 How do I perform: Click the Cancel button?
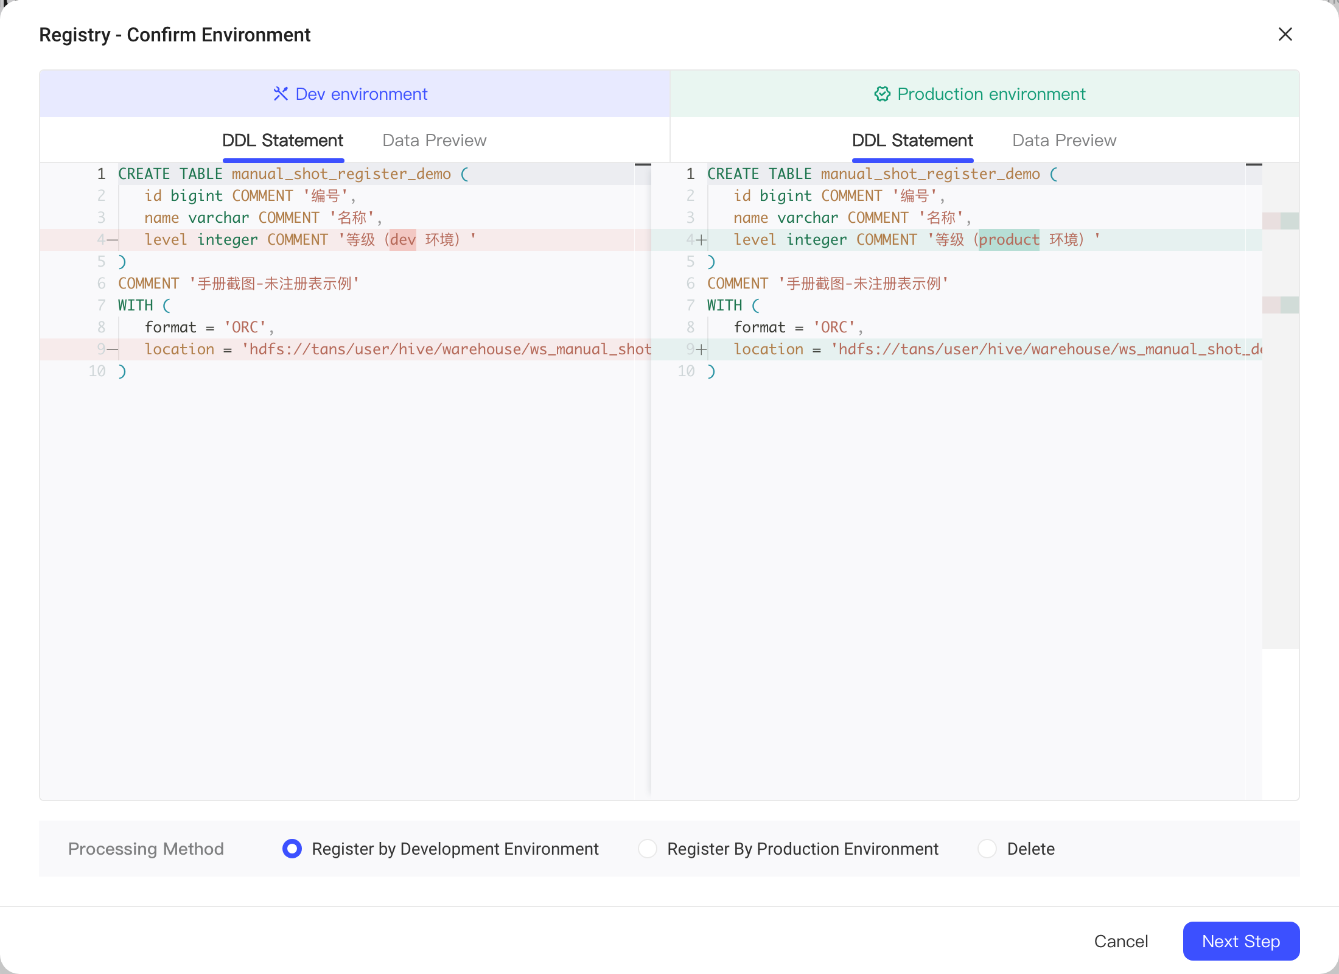tap(1121, 941)
